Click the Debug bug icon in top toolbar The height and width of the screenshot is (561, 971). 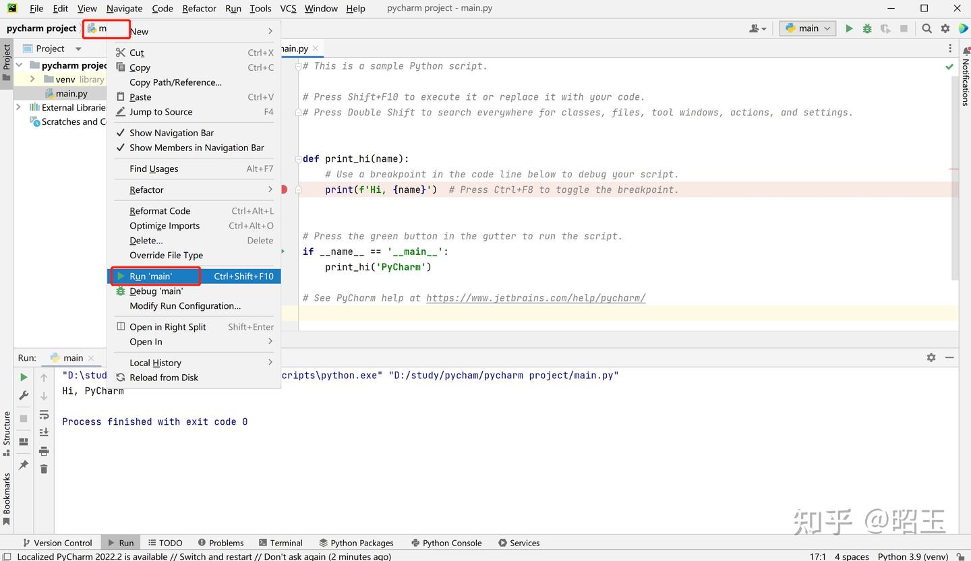tap(867, 28)
